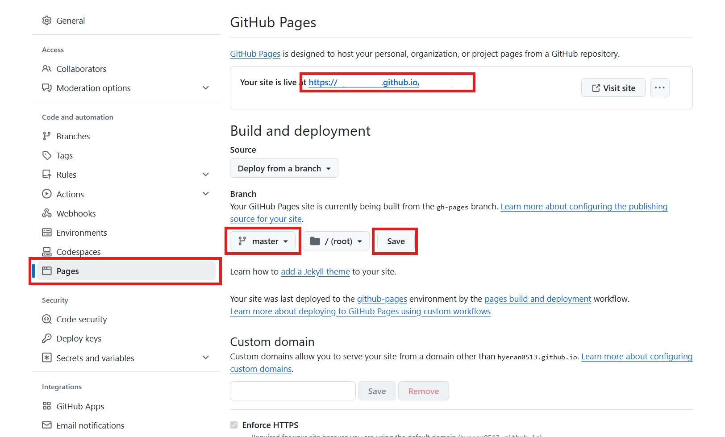725x437 pixels.
Task: Open the Deploy from a branch dropdown
Action: tap(284, 168)
